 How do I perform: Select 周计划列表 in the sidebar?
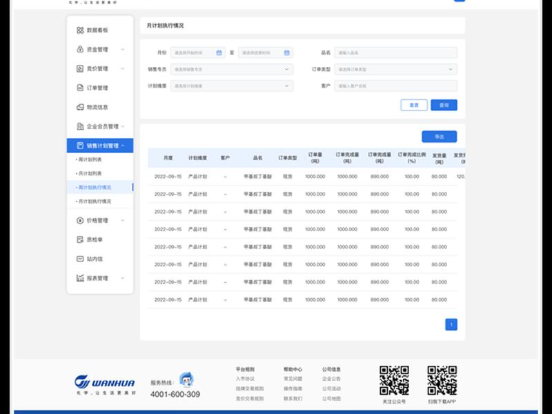point(90,159)
